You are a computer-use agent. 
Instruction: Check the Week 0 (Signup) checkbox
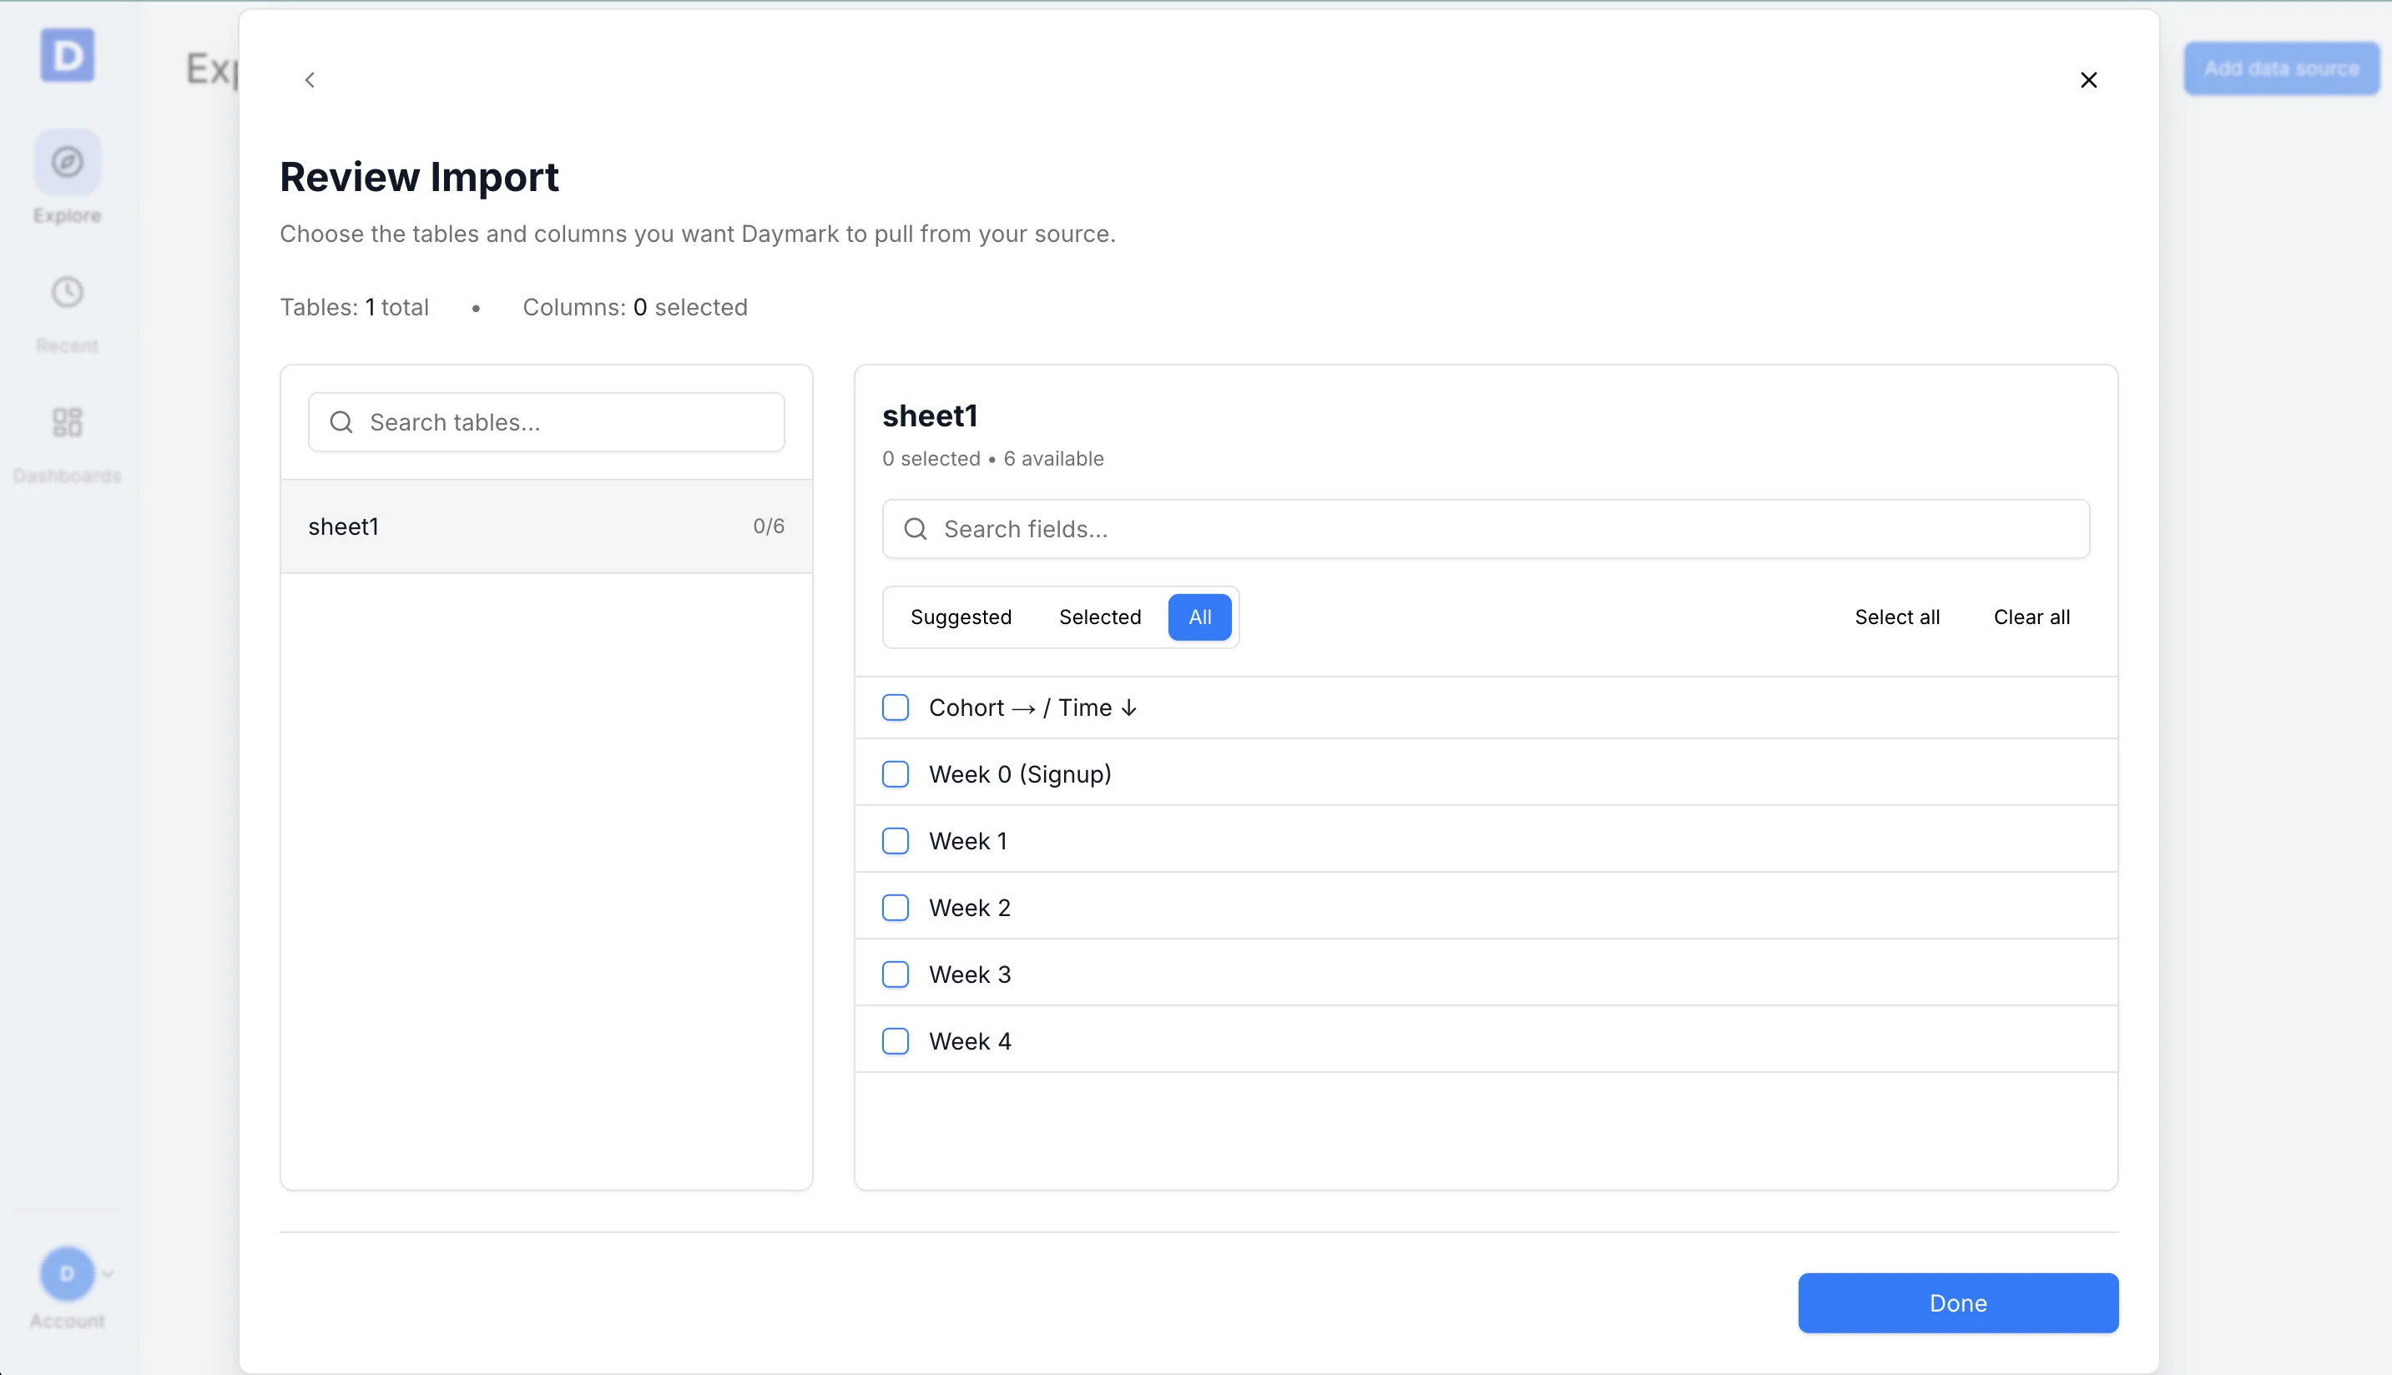click(895, 773)
